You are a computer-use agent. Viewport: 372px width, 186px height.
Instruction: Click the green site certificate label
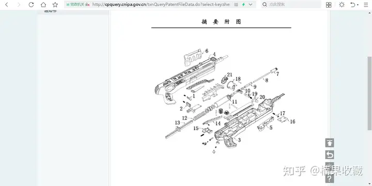pos(78,5)
